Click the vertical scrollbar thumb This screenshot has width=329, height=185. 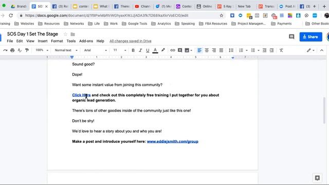324,110
